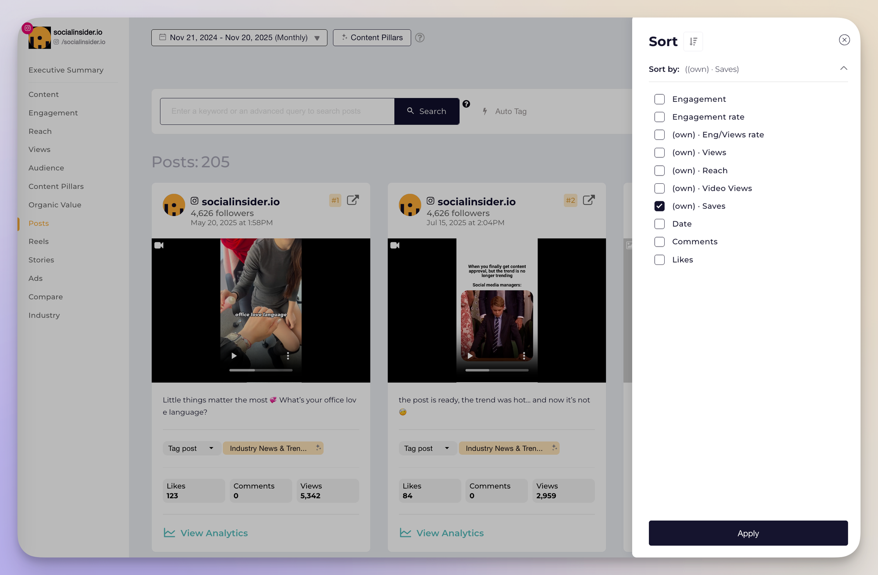
Task: Open the Tag post dropdown on post #1
Action: pos(191,448)
